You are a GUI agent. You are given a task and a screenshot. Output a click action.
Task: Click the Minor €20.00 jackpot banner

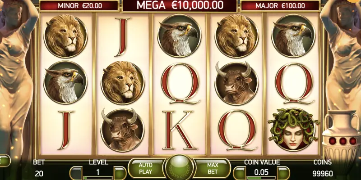coord(80,6)
